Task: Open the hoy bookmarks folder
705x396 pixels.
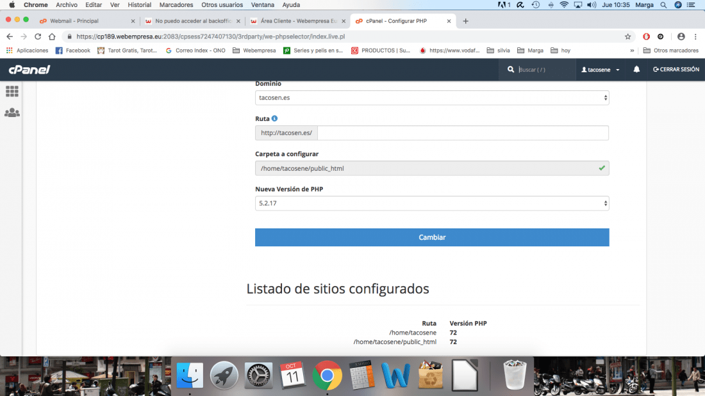Action: [560, 51]
